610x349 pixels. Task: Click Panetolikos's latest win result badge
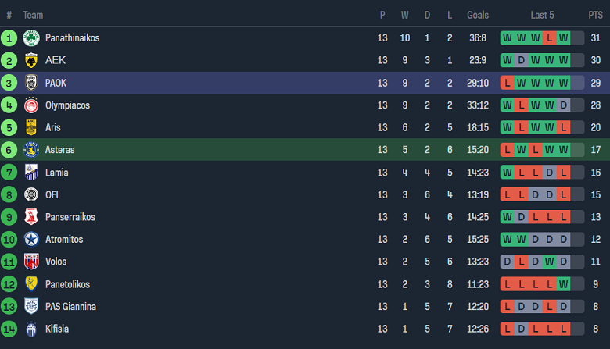(x=564, y=284)
